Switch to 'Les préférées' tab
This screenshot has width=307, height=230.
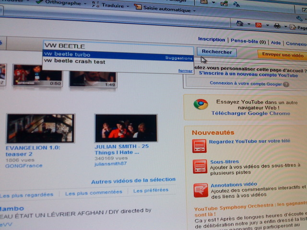pos(151,190)
